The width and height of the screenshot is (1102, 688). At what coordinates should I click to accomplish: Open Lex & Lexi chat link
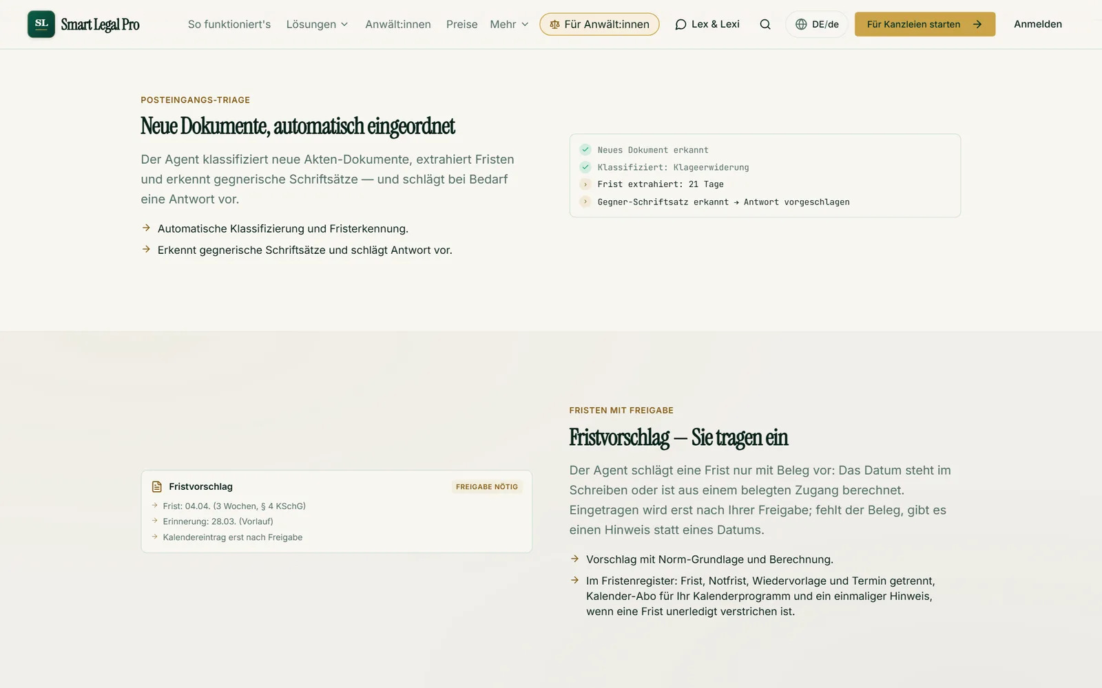click(707, 24)
